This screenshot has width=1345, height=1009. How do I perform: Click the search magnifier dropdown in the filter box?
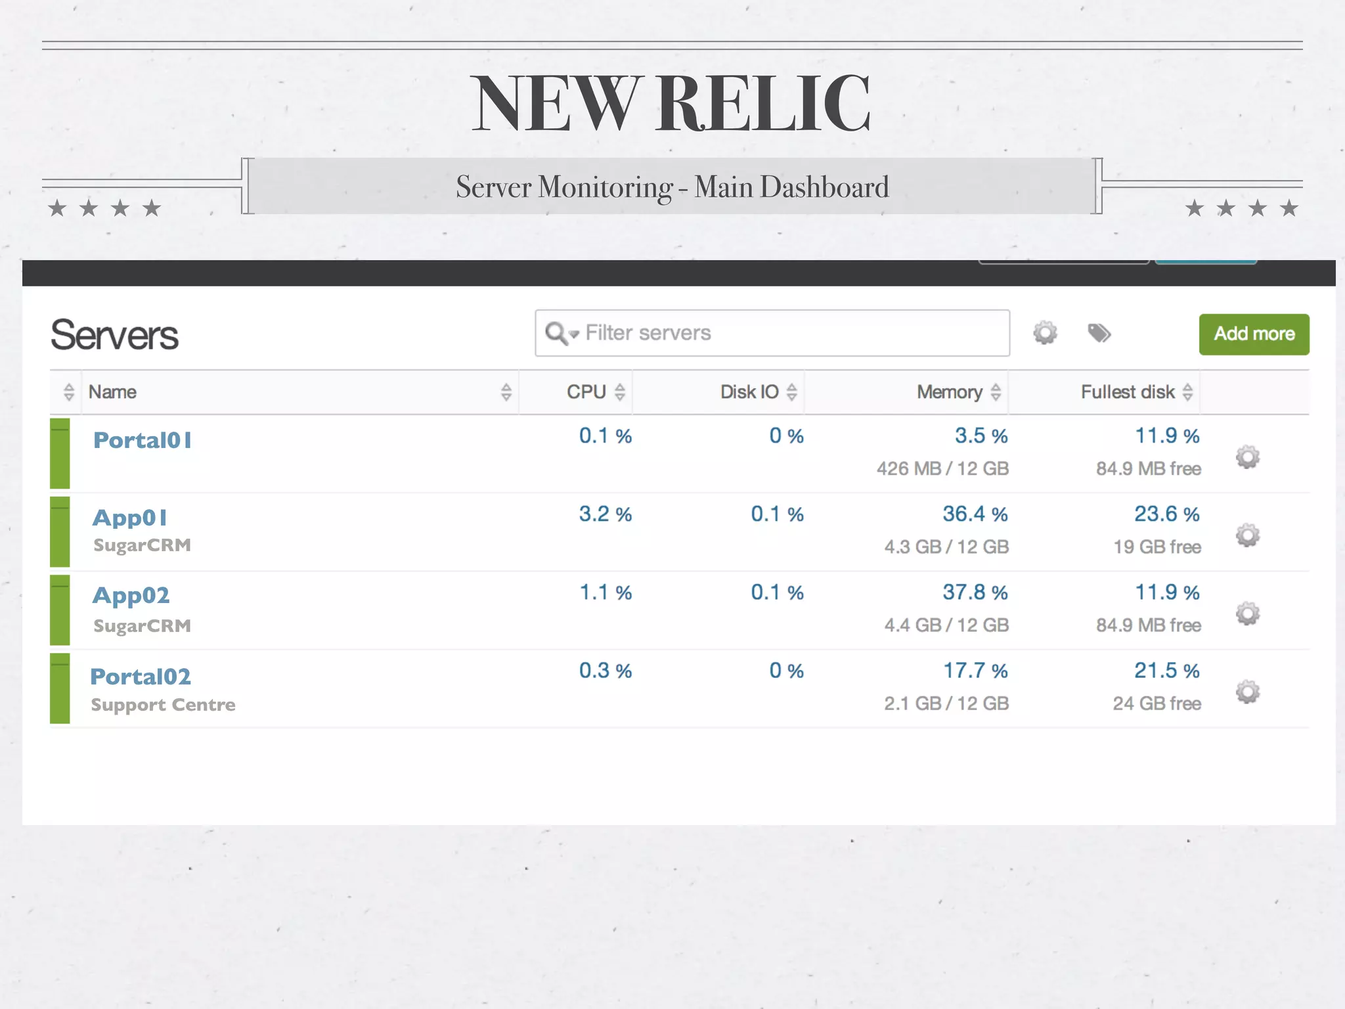[x=562, y=333]
